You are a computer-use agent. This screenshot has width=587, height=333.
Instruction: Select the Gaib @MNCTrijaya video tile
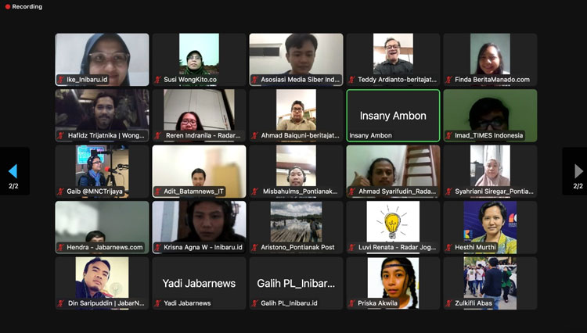(x=102, y=171)
